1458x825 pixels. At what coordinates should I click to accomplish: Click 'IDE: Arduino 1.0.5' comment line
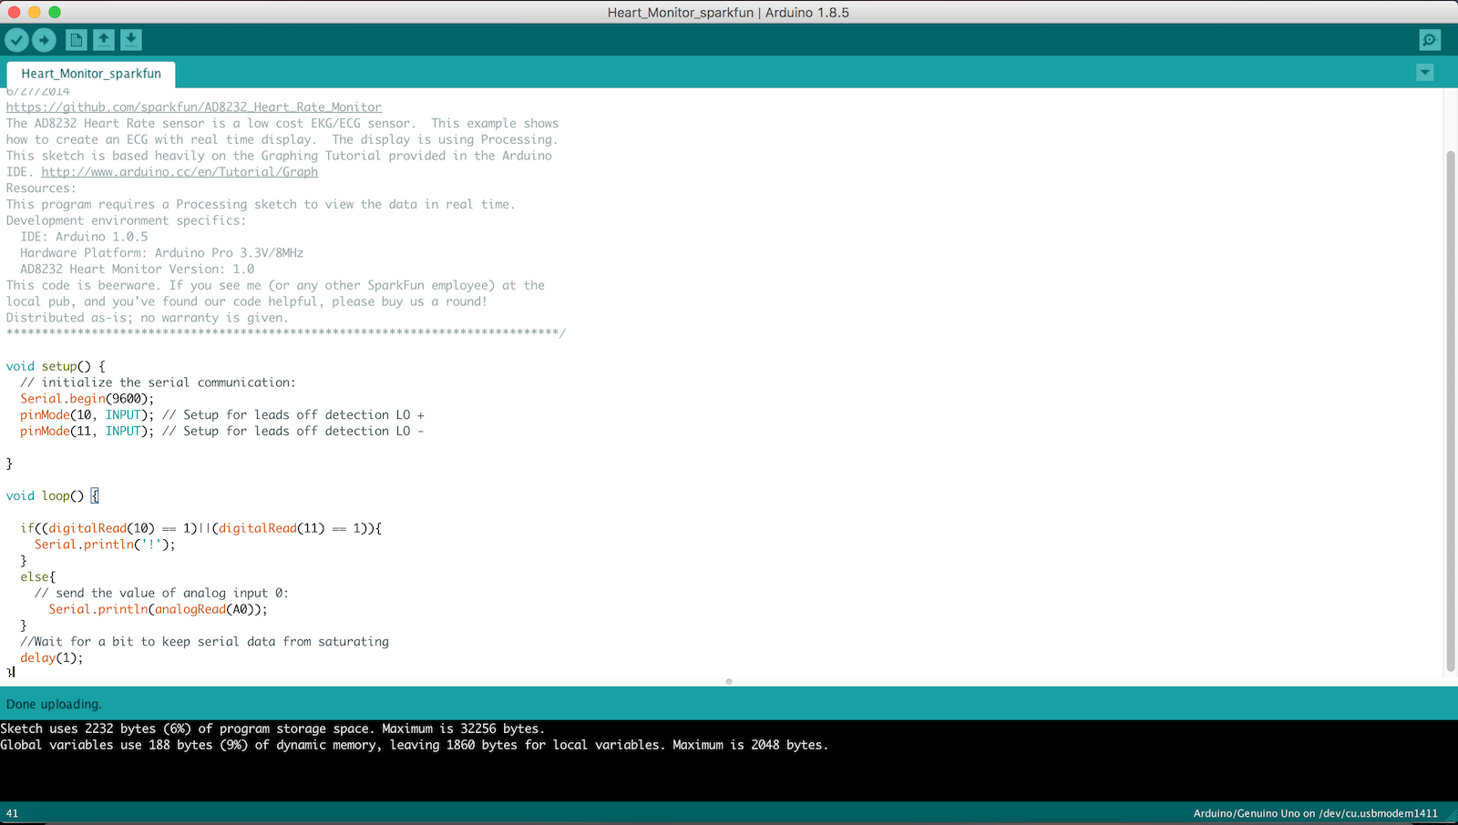pos(84,237)
